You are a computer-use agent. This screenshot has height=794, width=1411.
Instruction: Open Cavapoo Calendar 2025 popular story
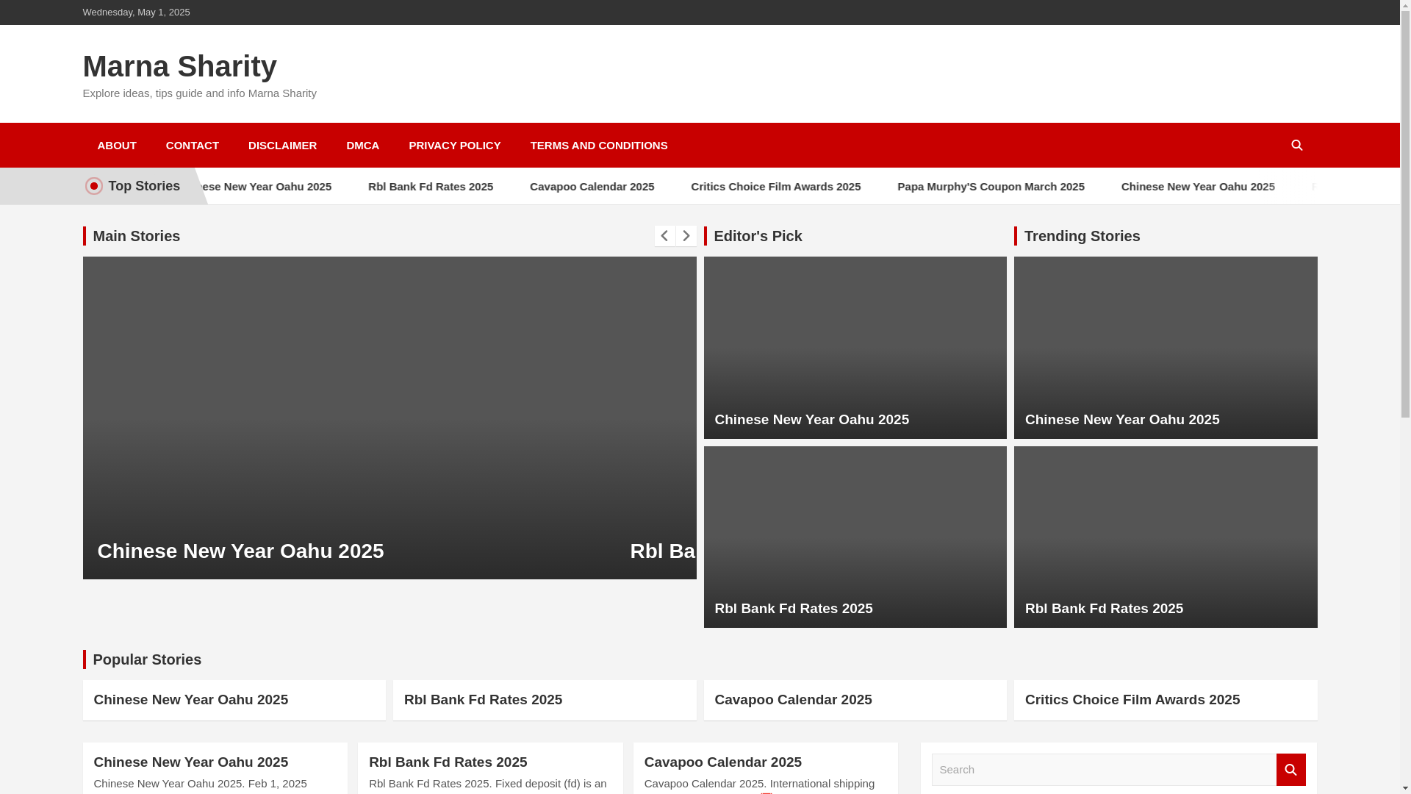tap(793, 700)
